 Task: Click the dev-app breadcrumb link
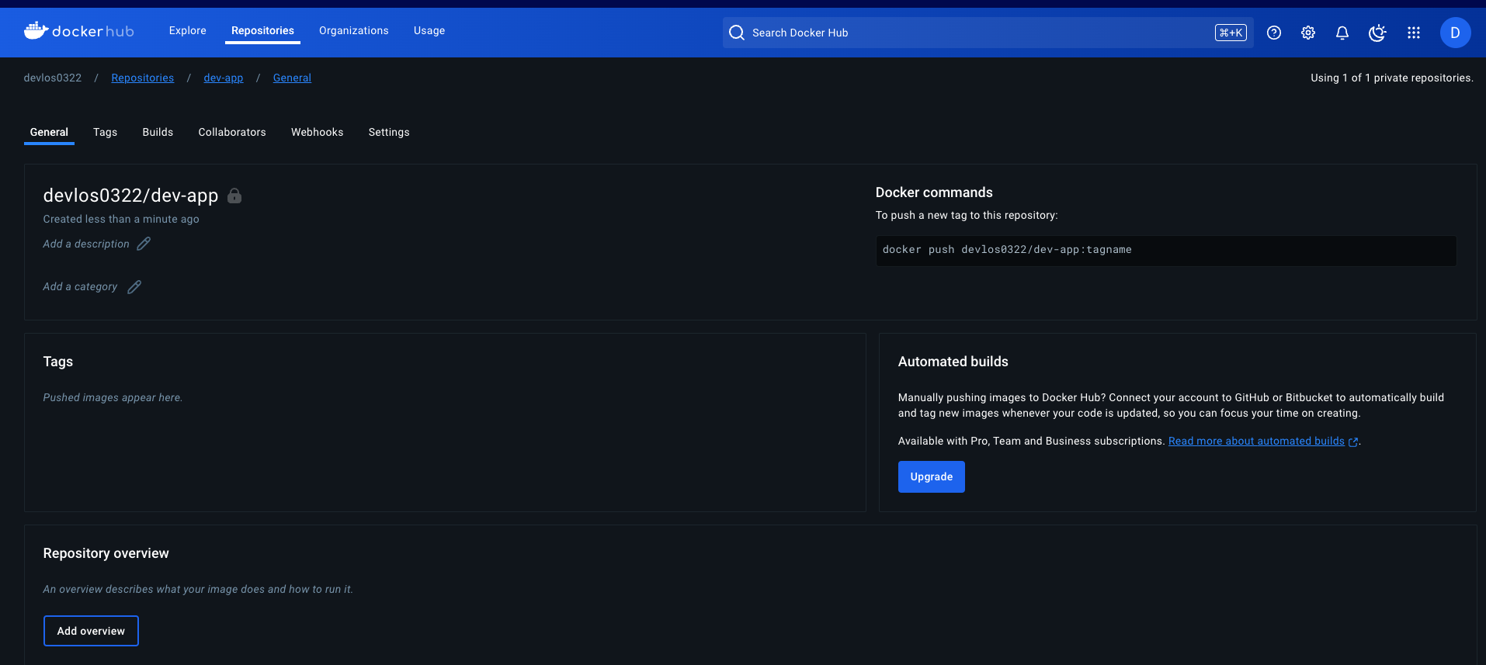coord(224,78)
